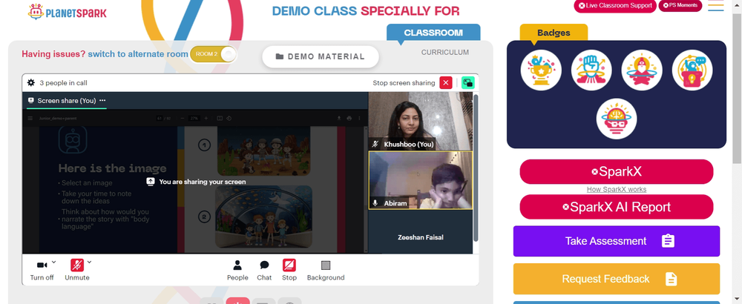Click the brain with glasses badge
742x304 pixels.
click(x=616, y=119)
